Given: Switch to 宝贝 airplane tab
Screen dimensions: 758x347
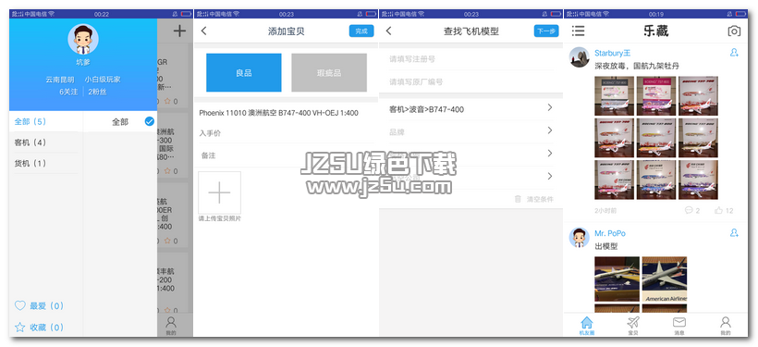Looking at the screenshot, I should coord(633,326).
